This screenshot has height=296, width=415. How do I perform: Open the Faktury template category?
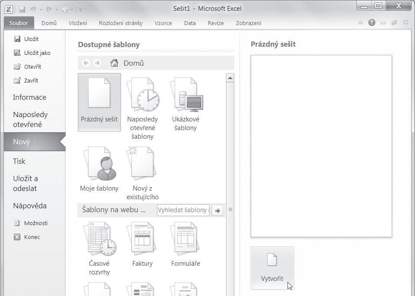point(142,245)
